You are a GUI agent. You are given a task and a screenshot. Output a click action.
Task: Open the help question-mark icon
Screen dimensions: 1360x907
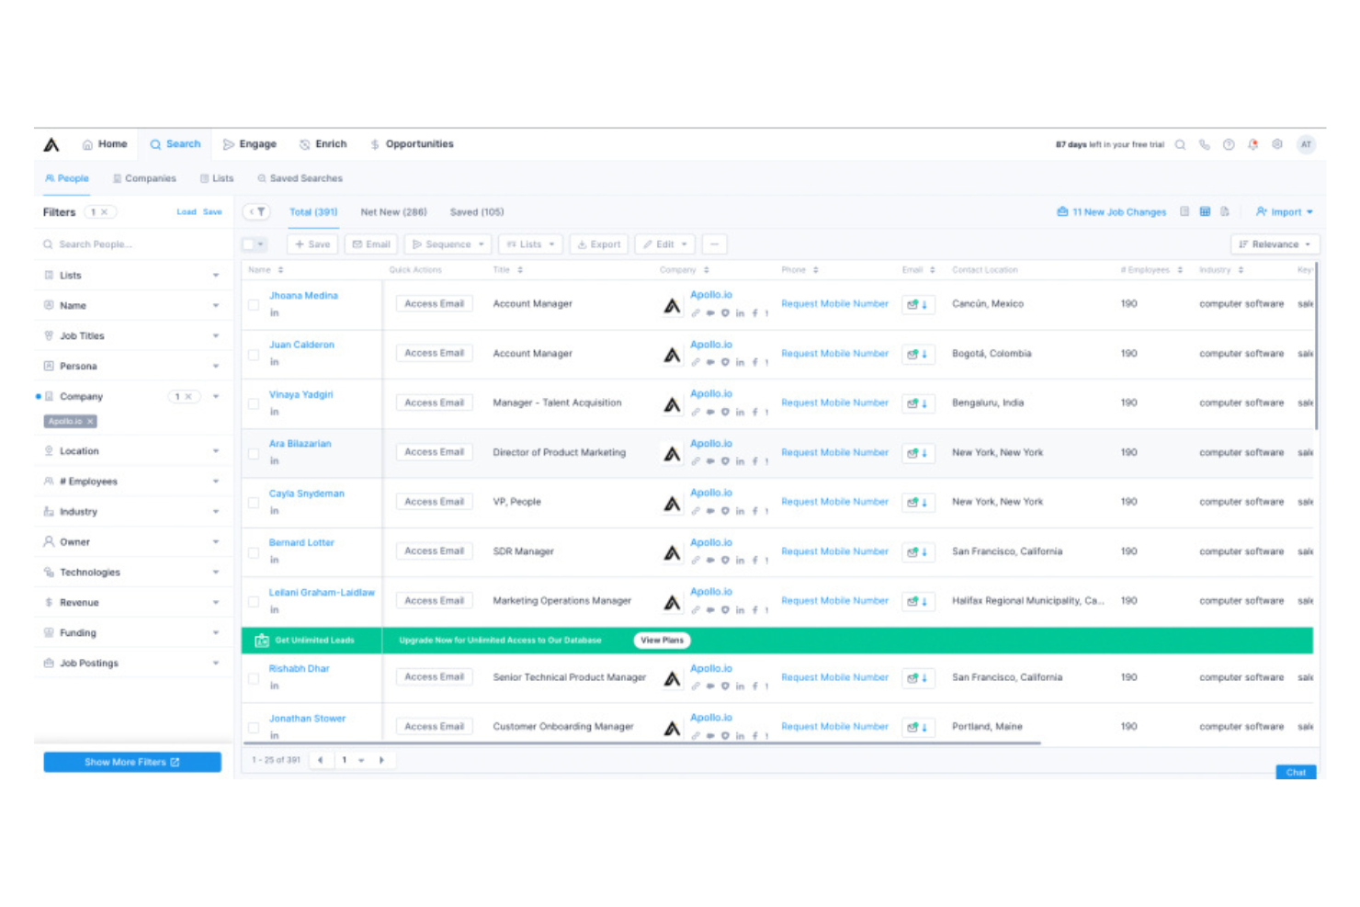[x=1228, y=143]
